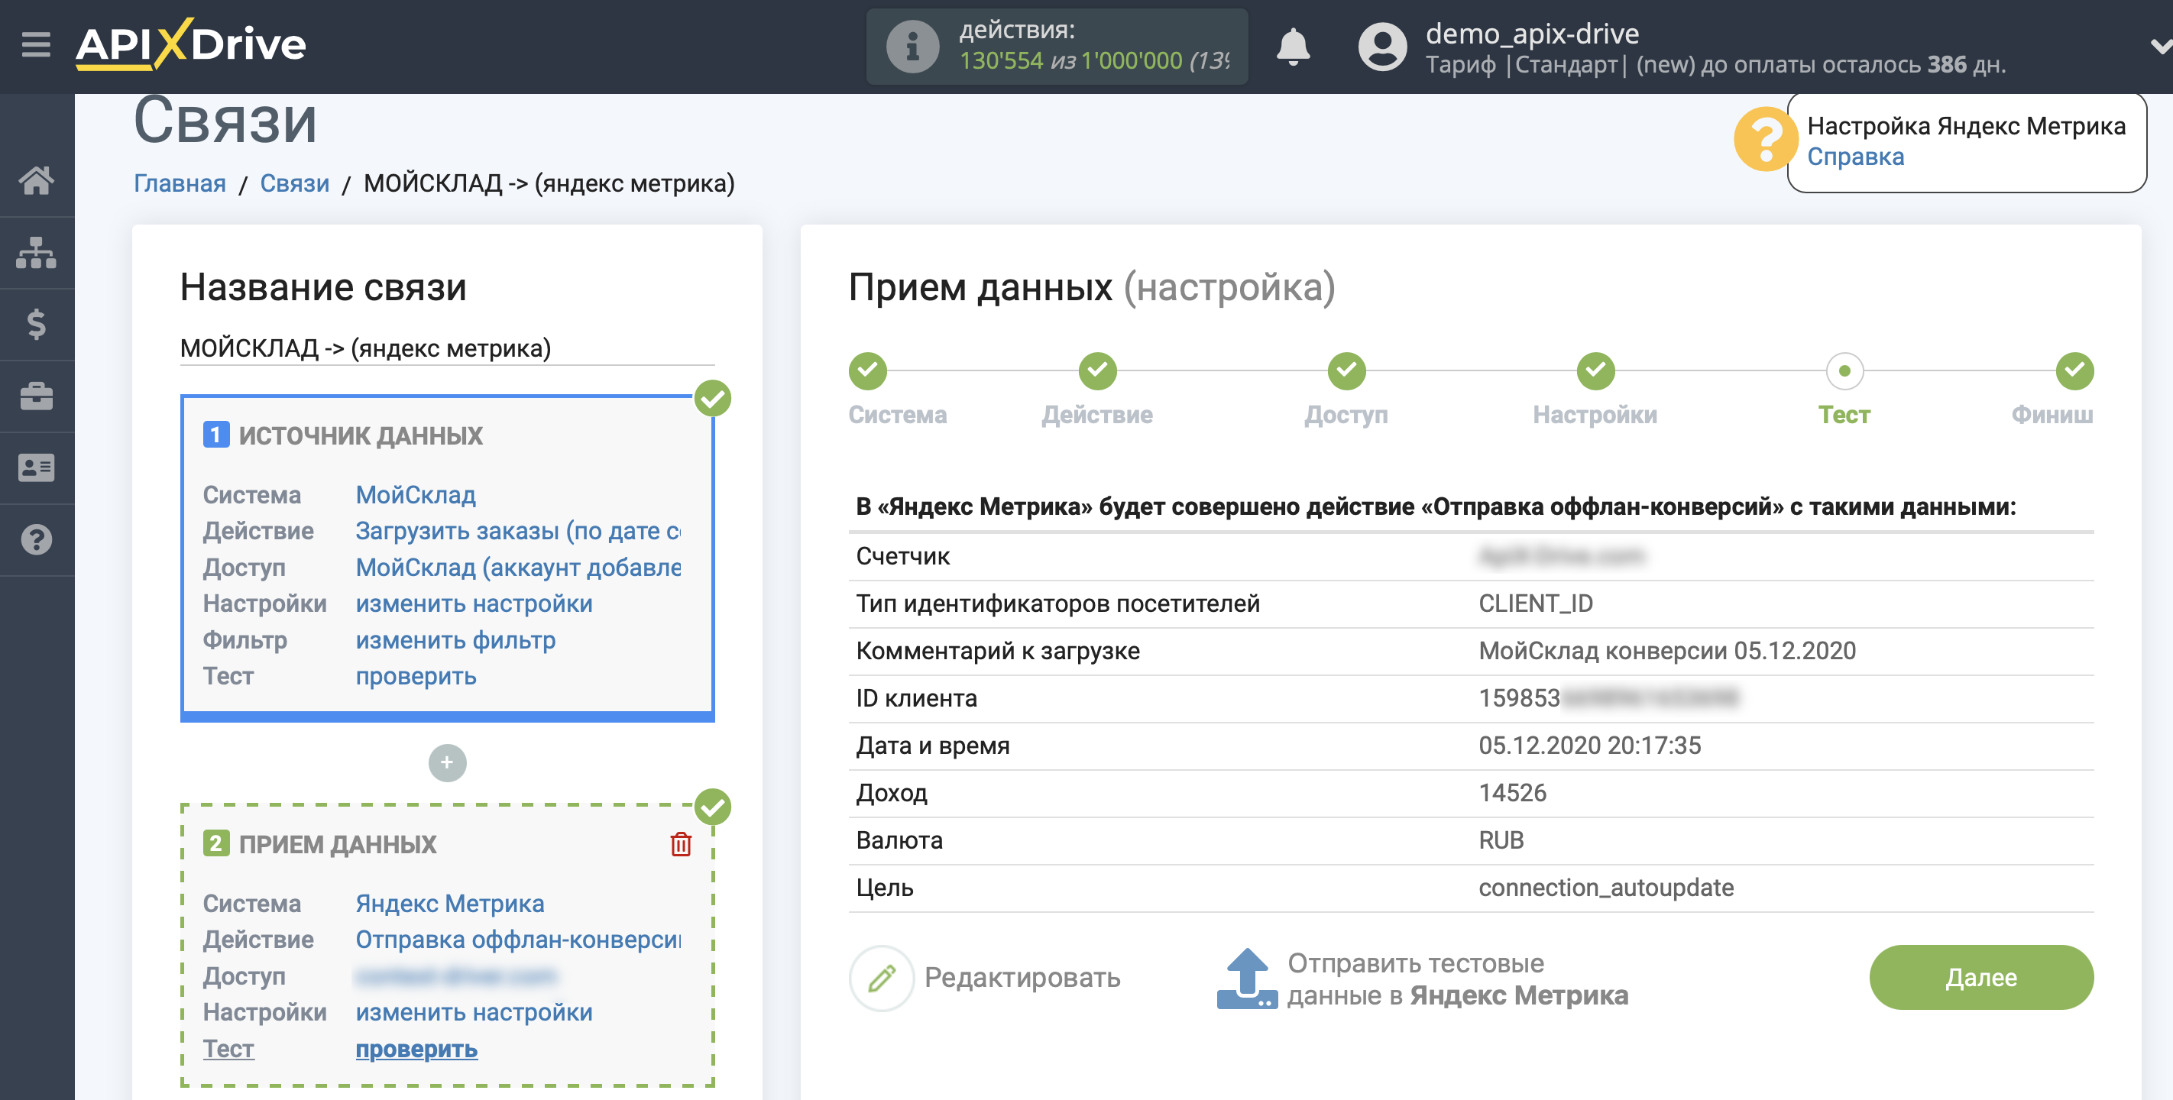Delete the data receiver block with trash icon
This screenshot has width=2173, height=1100.
(681, 844)
